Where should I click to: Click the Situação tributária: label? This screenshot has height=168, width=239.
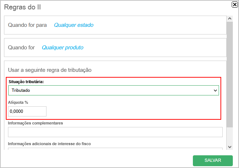pos(26,82)
